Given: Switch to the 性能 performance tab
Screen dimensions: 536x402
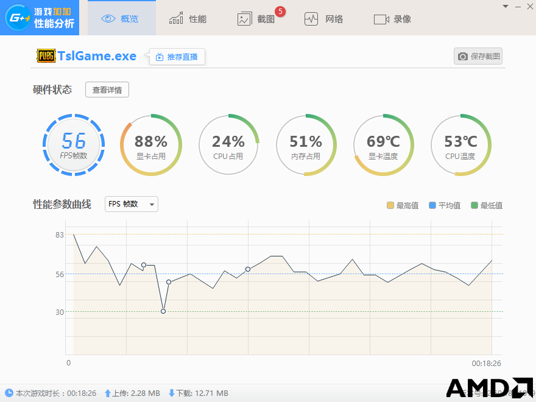Looking at the screenshot, I should 188,19.
